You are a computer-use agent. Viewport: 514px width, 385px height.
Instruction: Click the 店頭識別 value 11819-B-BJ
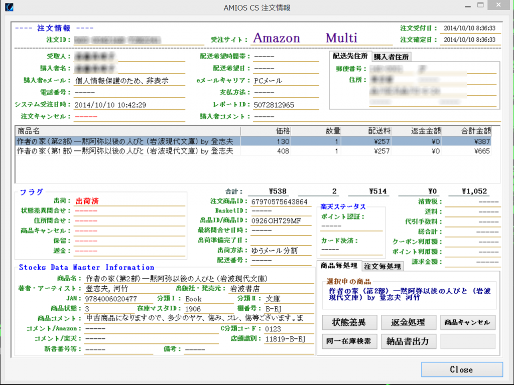click(285, 339)
